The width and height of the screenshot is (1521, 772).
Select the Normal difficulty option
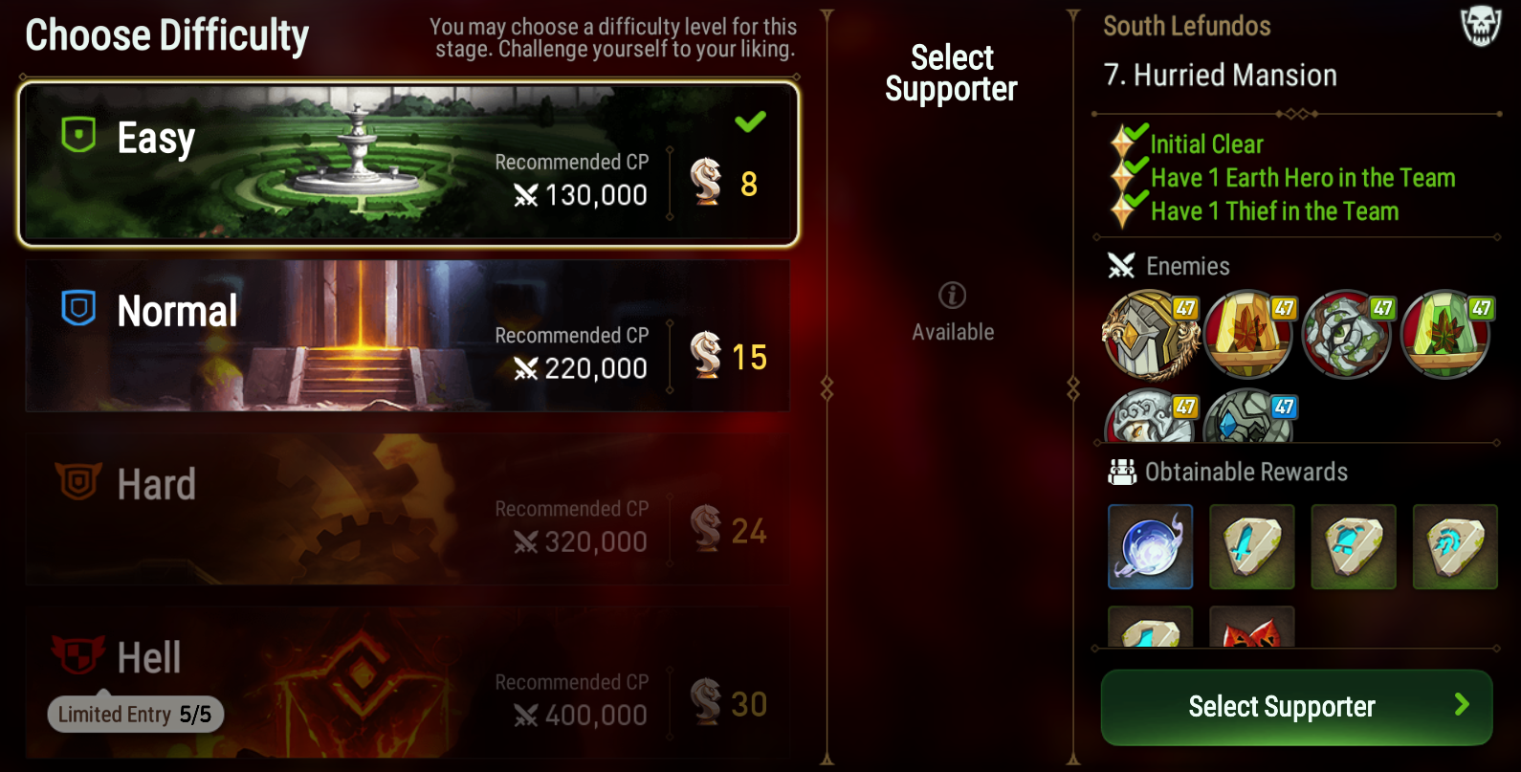tap(408, 336)
